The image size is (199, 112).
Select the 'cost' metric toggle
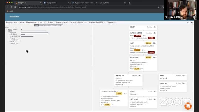point(54,25)
